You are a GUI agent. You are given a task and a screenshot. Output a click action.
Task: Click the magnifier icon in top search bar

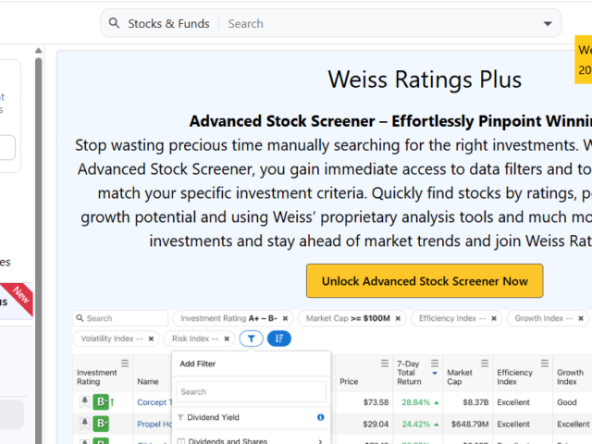click(114, 23)
